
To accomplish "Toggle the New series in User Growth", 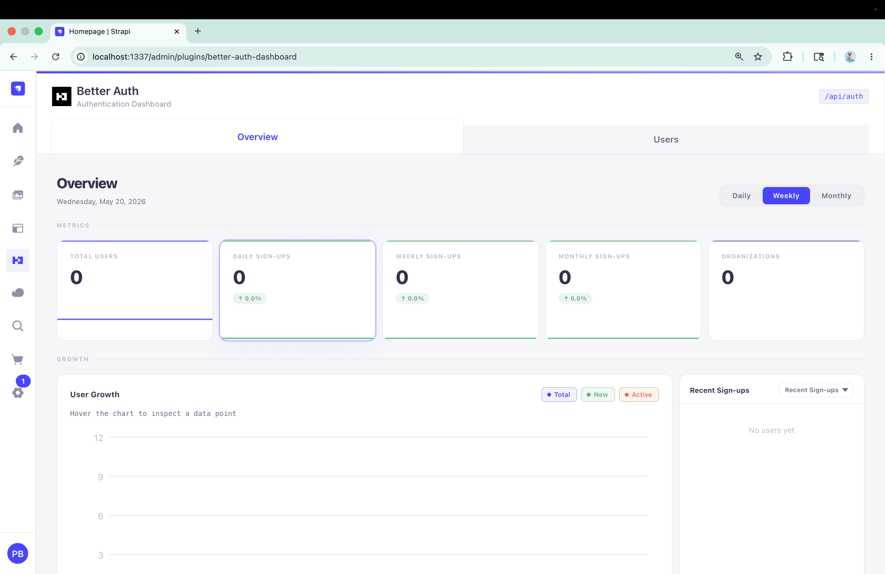I will pos(598,395).
